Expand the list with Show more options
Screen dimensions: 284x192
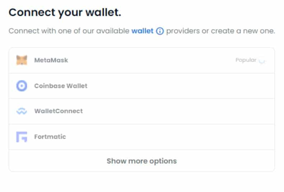[x=141, y=161]
